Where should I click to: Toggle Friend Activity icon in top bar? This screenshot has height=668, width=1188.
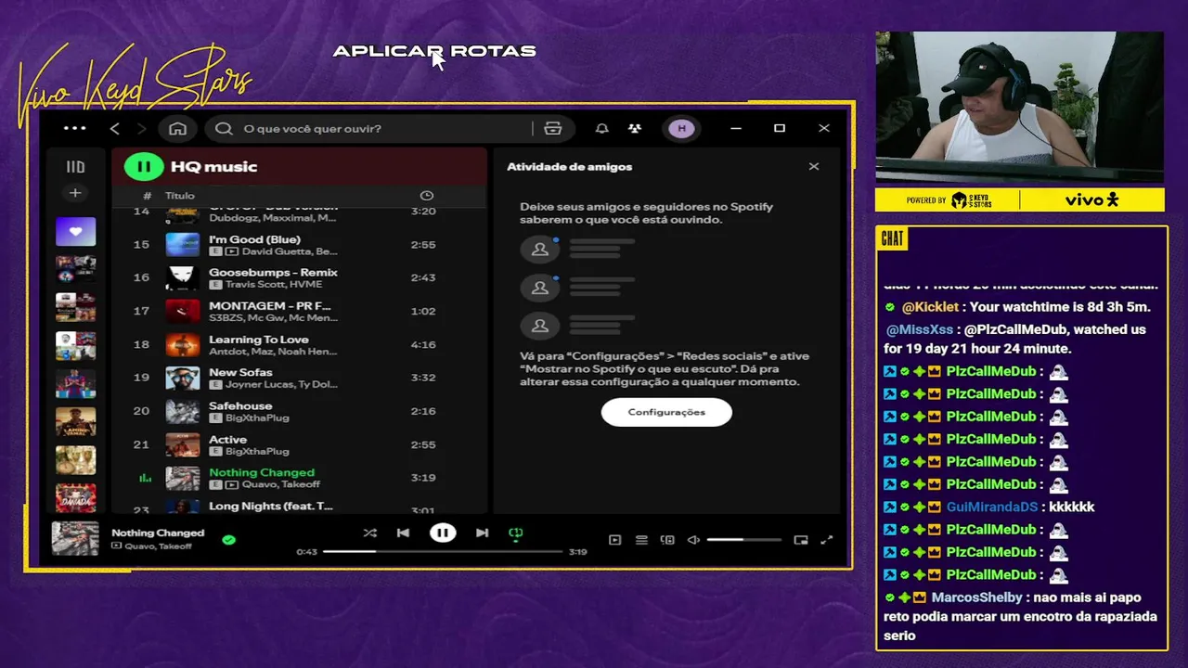tap(635, 128)
